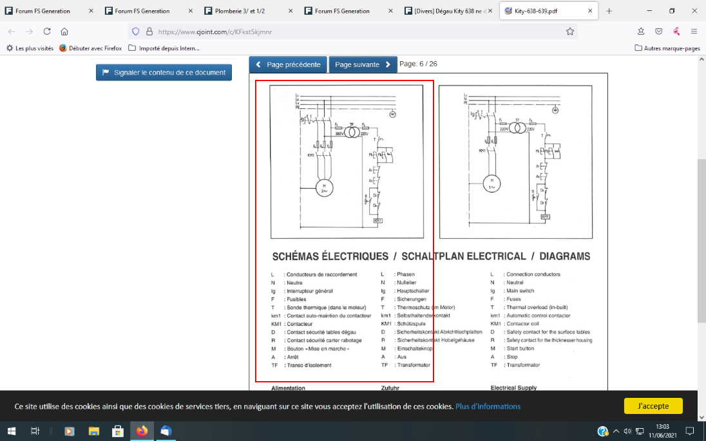Open the Firefox hamburger menu
Image resolution: width=706 pixels, height=441 pixels.
694,32
